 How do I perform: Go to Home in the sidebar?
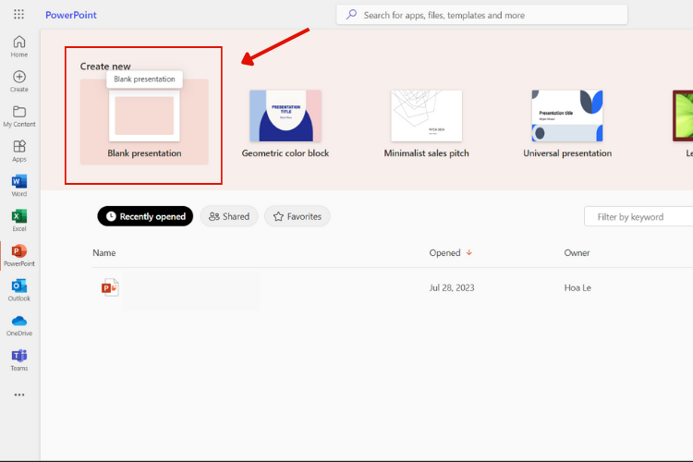tap(19, 46)
